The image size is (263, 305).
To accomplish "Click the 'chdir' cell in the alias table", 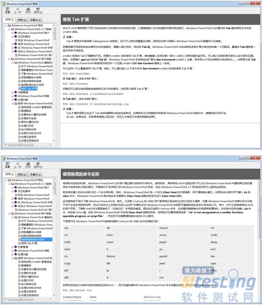I will pos(84,242).
